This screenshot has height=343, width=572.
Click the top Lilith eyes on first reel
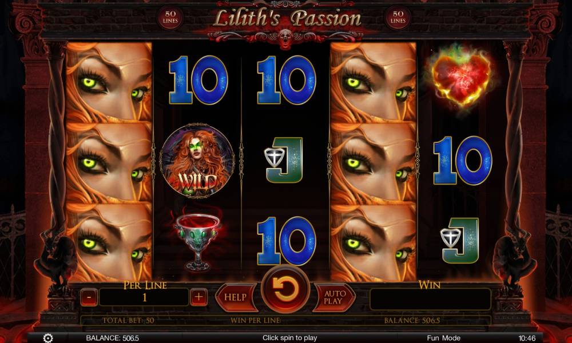pos(109,82)
